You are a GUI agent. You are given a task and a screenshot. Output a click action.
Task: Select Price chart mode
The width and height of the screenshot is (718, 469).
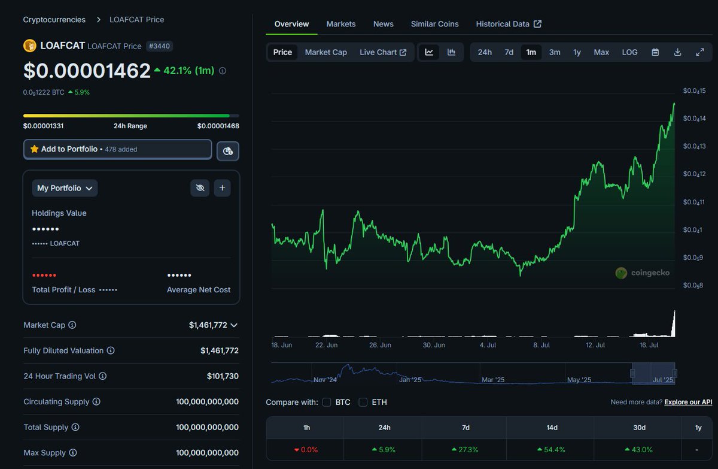point(282,52)
